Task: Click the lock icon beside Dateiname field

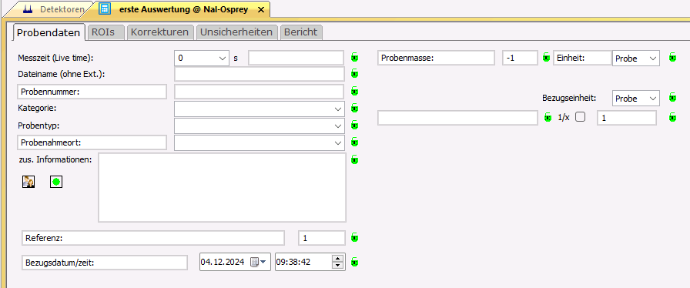Action: (355, 74)
